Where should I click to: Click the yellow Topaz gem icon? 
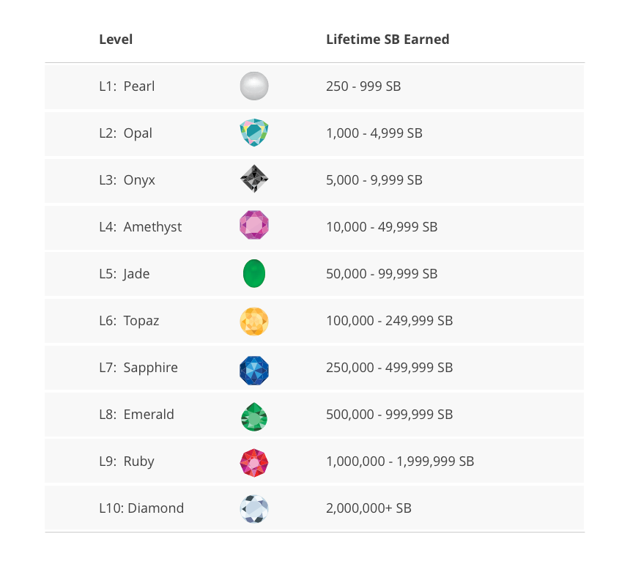pyautogui.click(x=254, y=321)
